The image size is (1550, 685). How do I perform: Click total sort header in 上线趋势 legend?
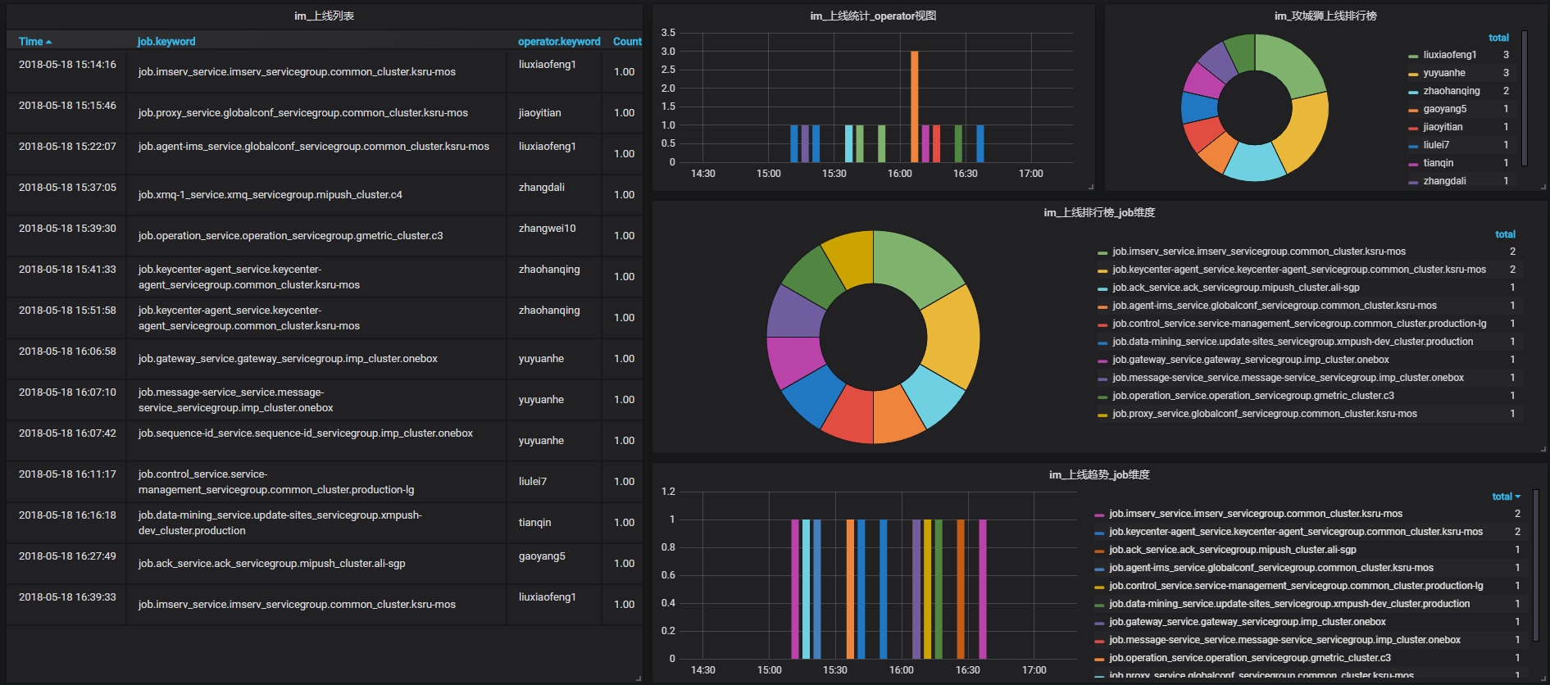coord(1506,497)
